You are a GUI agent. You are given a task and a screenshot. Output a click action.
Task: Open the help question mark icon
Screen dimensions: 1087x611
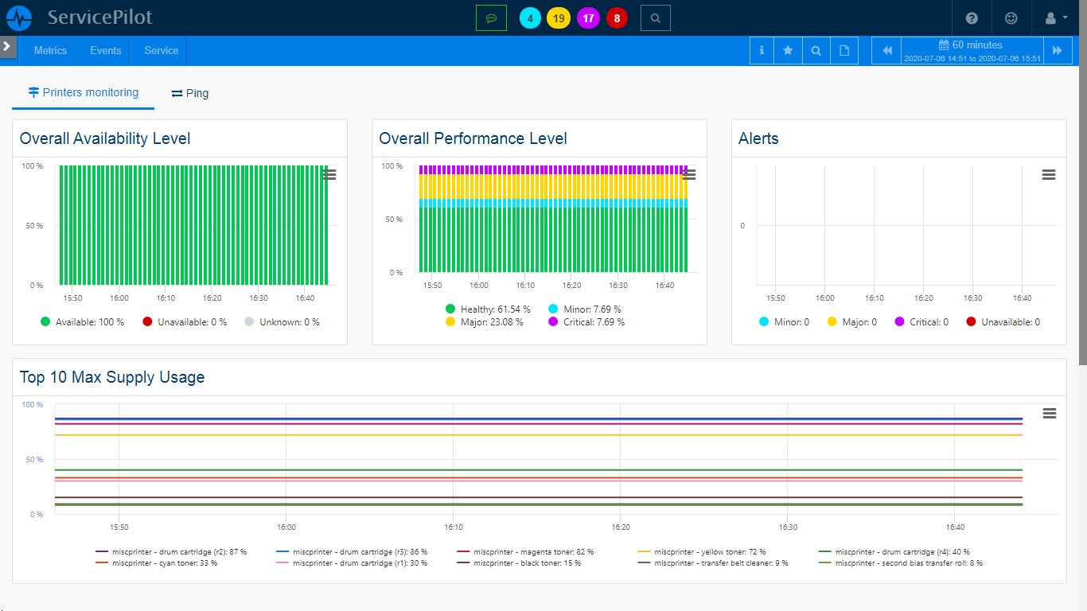point(972,18)
